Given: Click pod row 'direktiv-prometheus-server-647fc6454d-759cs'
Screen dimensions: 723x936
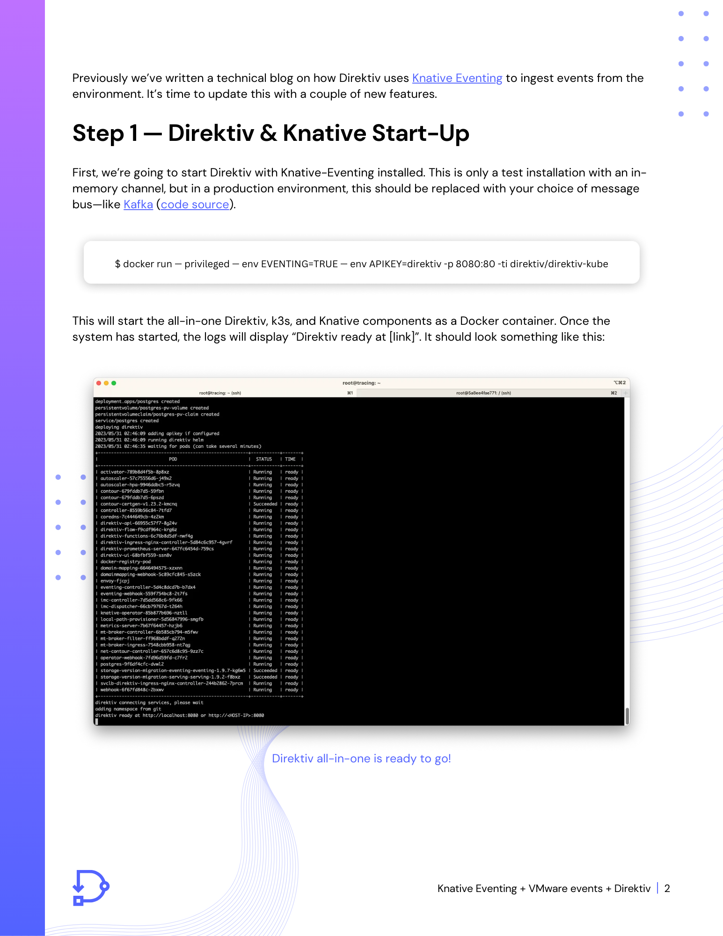Looking at the screenshot, I should (x=199, y=549).
